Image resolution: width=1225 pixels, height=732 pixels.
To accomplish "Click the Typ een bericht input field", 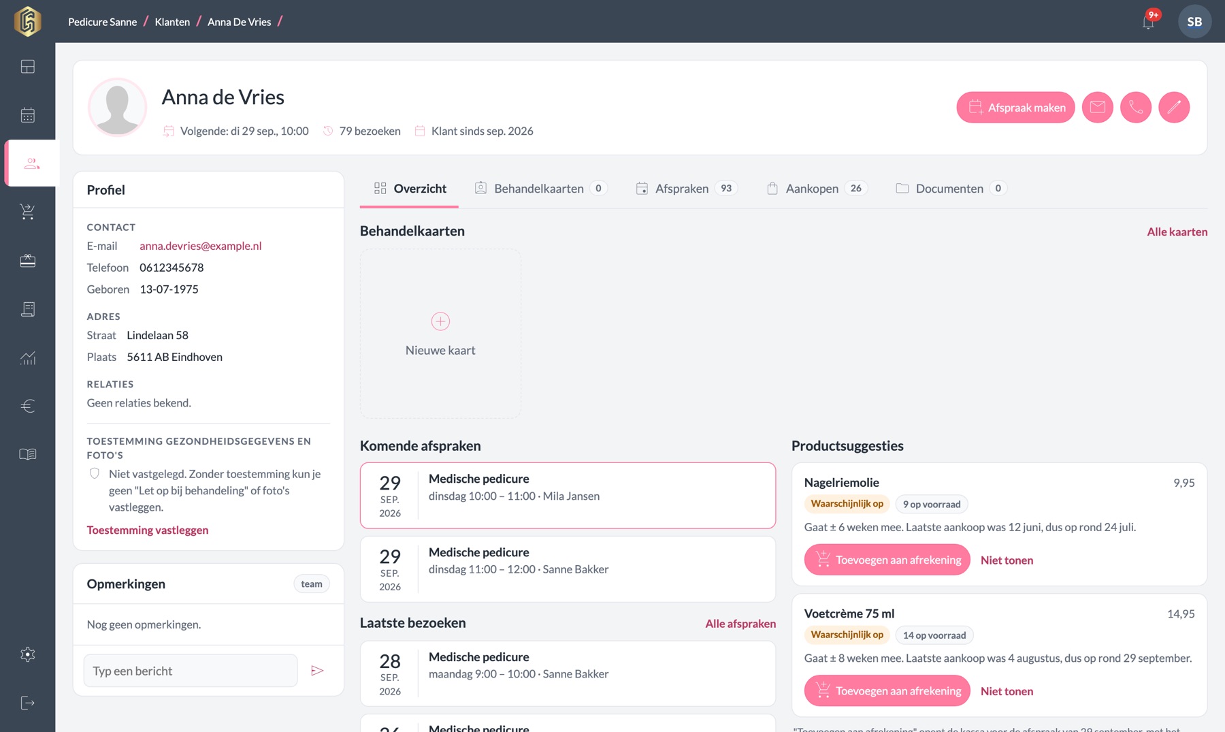I will [x=191, y=671].
